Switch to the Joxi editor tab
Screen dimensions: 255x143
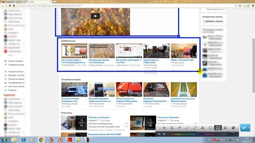coord(39,2)
